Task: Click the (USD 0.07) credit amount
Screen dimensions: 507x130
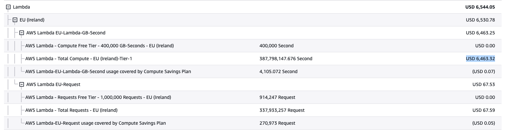Action: tap(483, 71)
